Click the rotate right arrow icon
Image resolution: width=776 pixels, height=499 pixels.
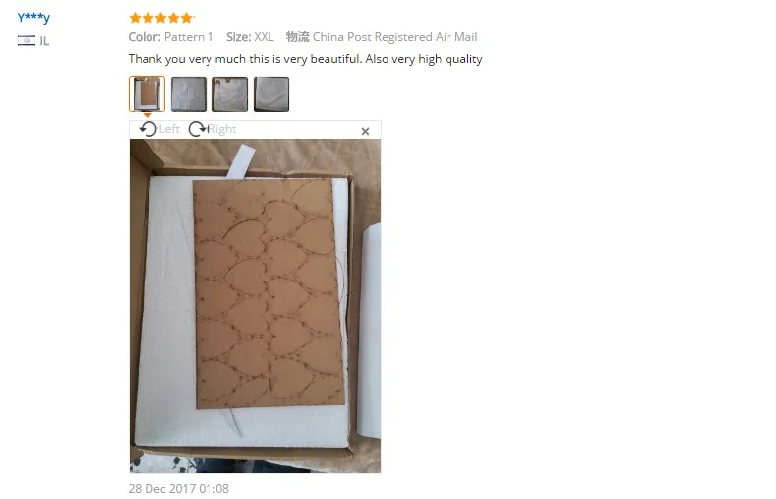click(198, 129)
